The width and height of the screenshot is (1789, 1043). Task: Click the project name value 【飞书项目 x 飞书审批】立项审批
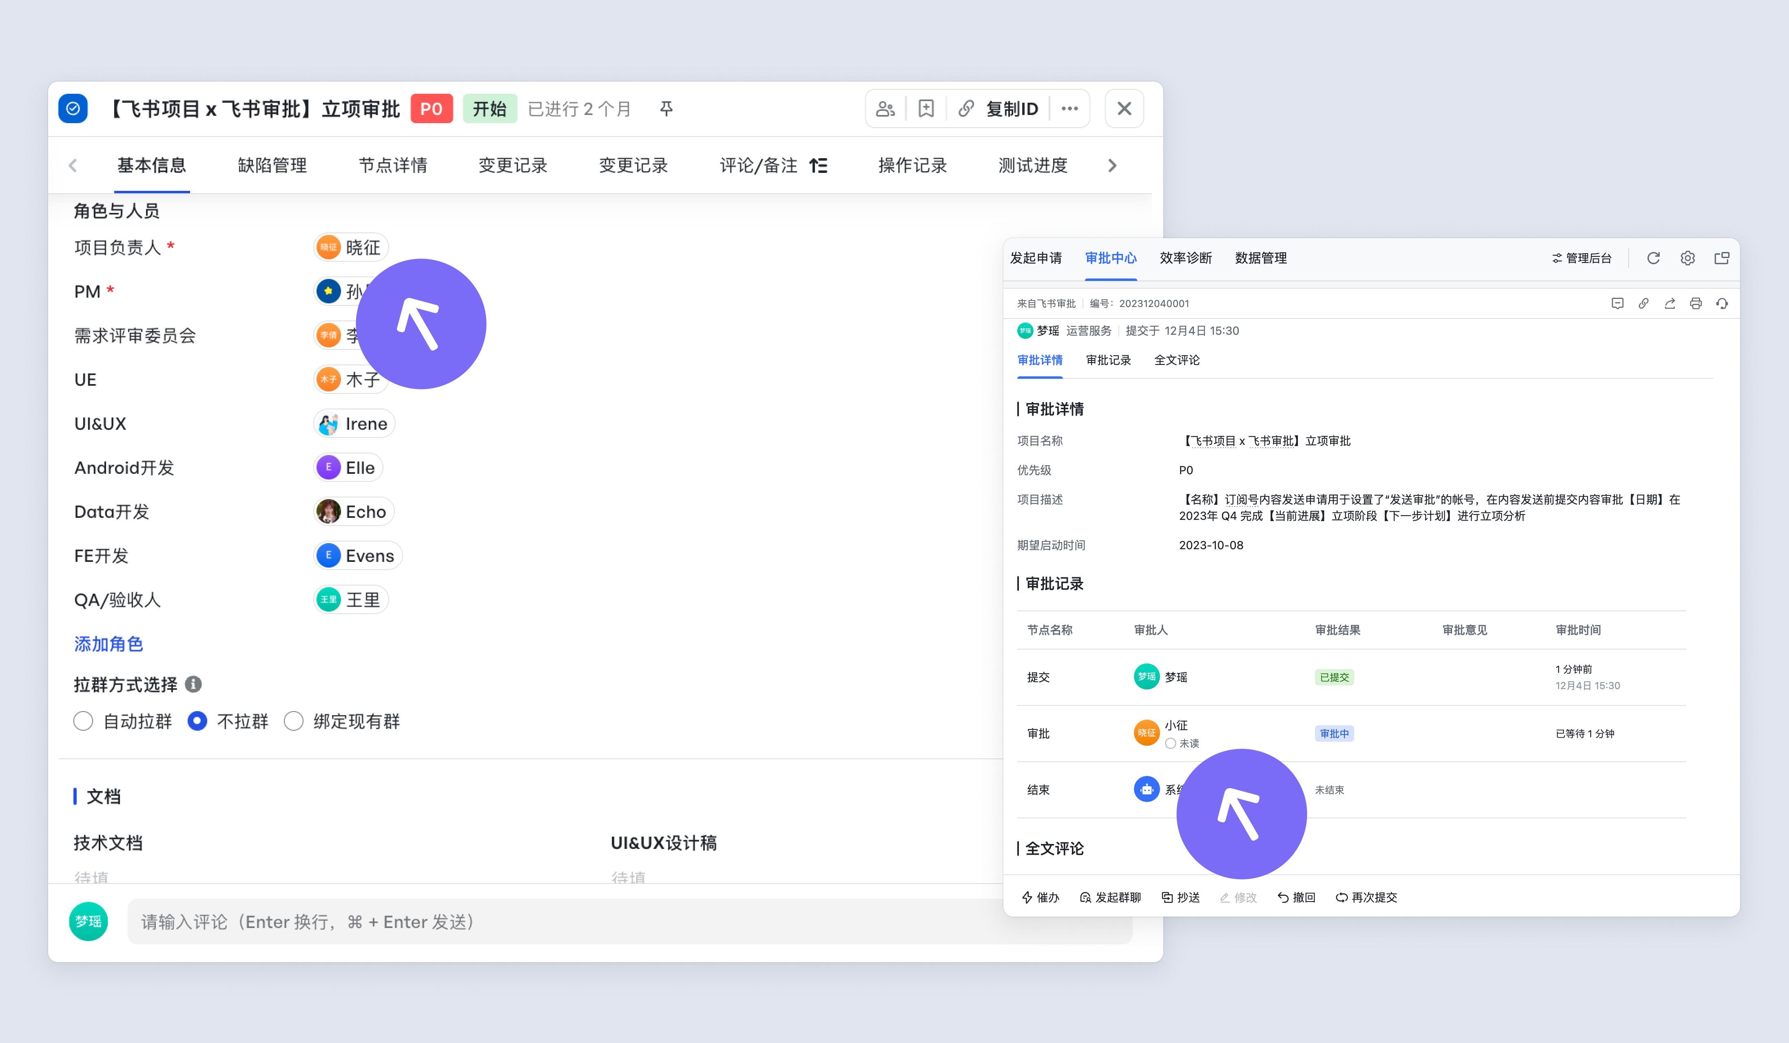click(1265, 441)
